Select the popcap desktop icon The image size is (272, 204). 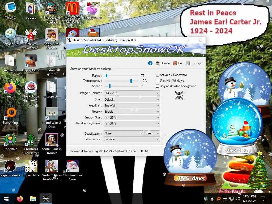(x=31, y=11)
